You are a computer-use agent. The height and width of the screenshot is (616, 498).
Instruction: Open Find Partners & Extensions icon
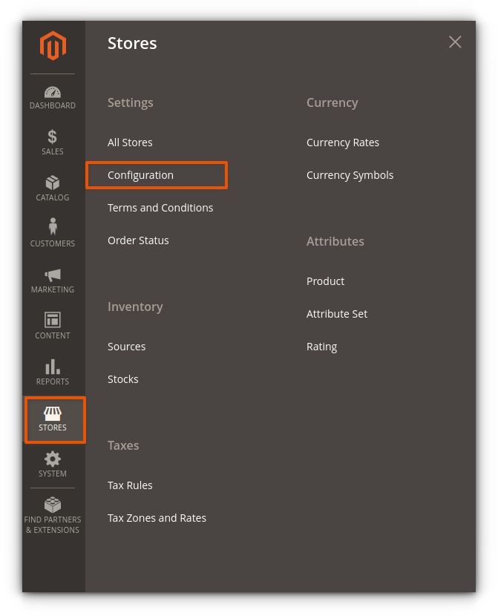tap(52, 505)
